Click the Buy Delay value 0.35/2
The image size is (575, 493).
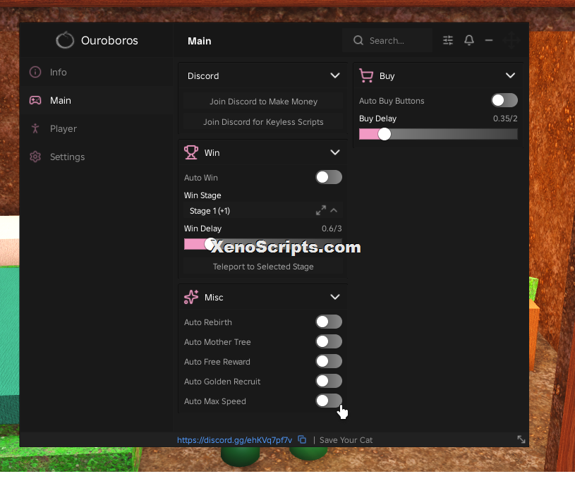505,118
